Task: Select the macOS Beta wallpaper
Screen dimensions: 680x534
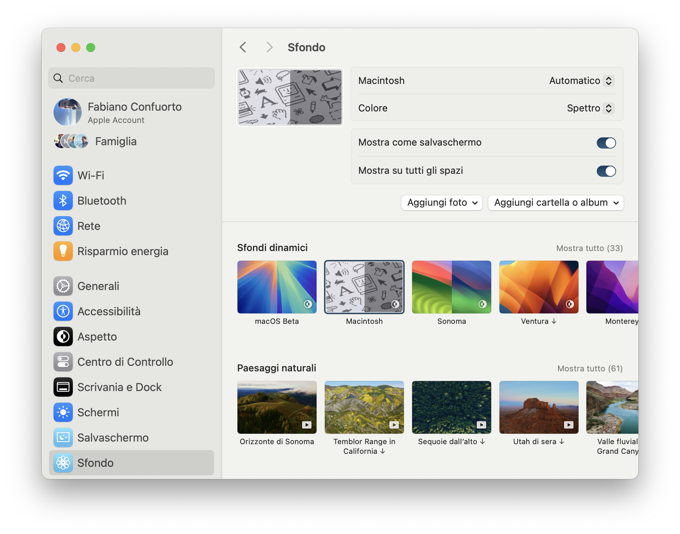Action: (x=277, y=287)
